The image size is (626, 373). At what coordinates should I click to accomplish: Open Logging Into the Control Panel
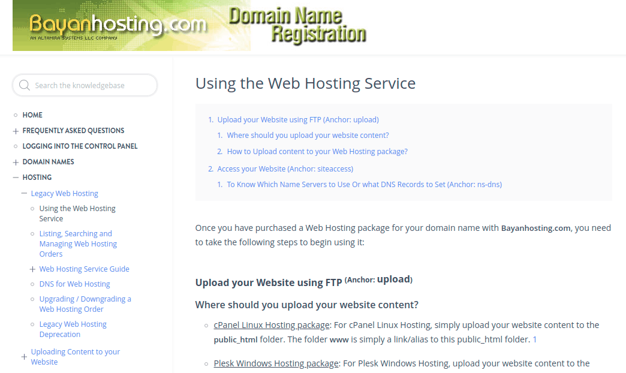pos(80,146)
